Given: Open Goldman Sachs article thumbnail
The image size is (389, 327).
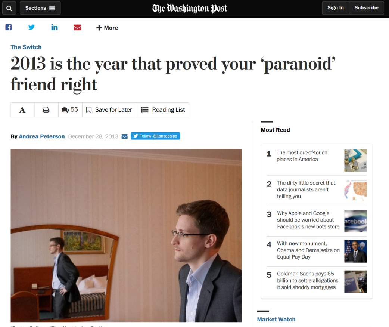Looking at the screenshot, I should coord(355,281).
